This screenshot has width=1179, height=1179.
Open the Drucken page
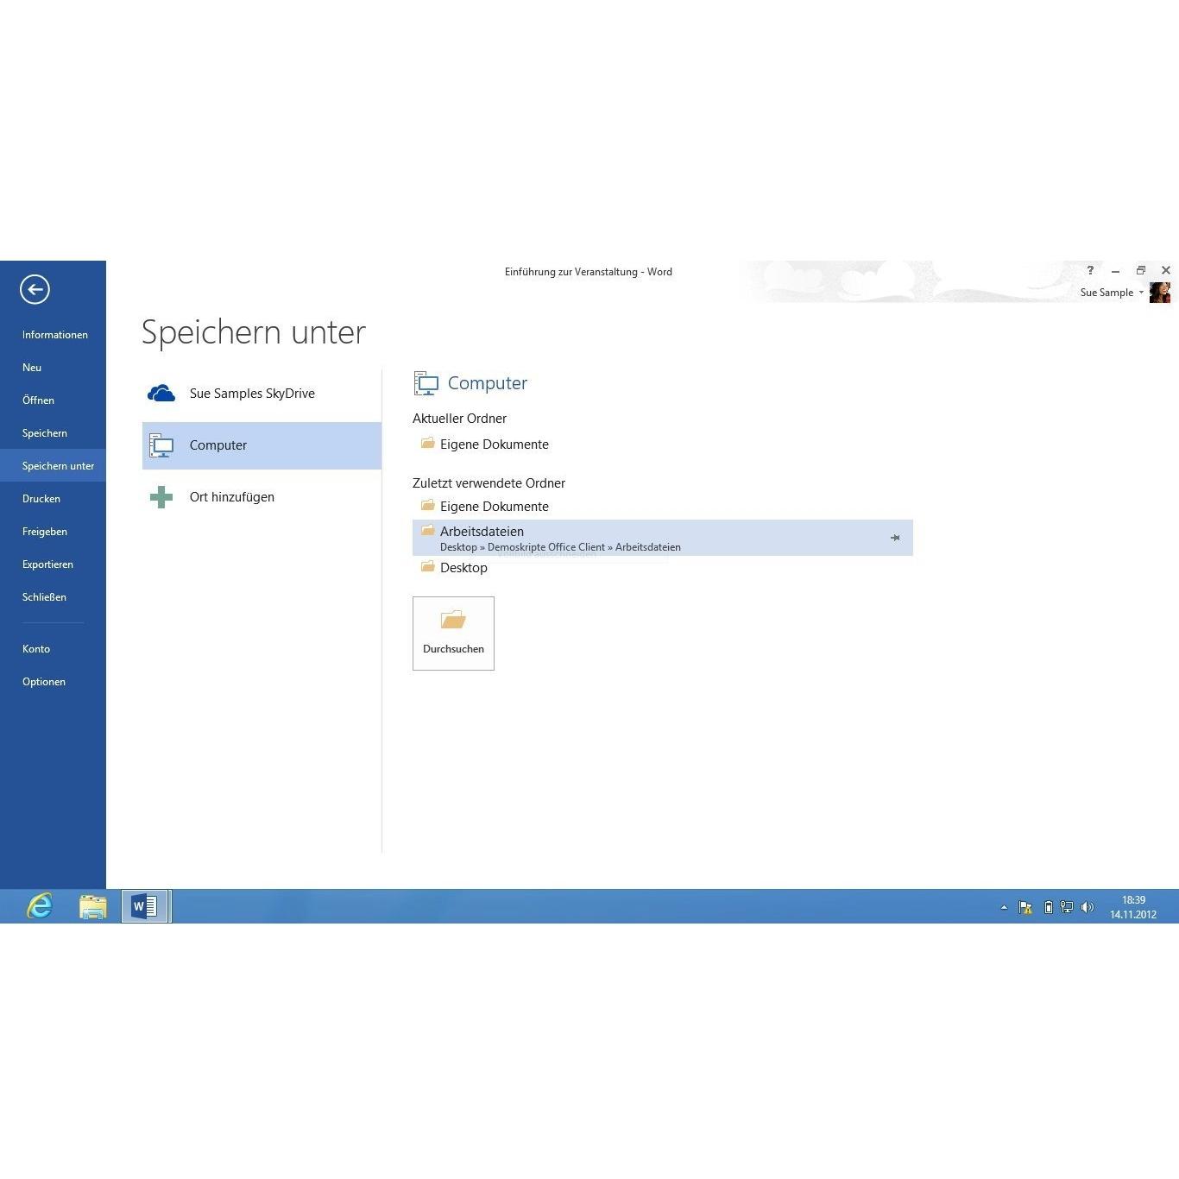[41, 499]
